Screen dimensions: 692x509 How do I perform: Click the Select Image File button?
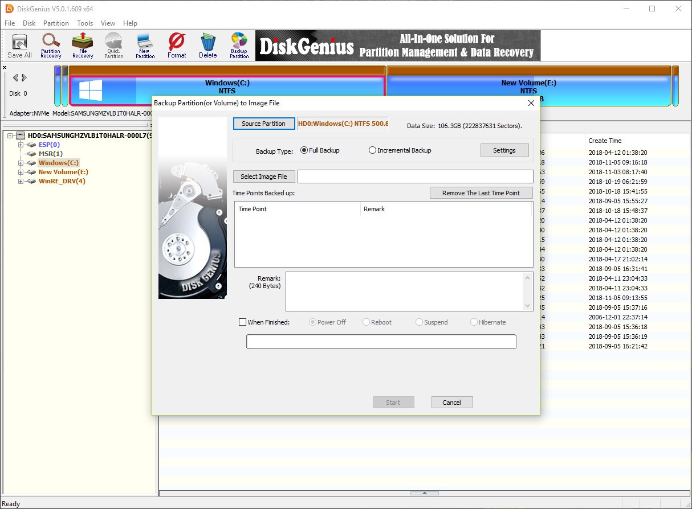pyautogui.click(x=264, y=176)
